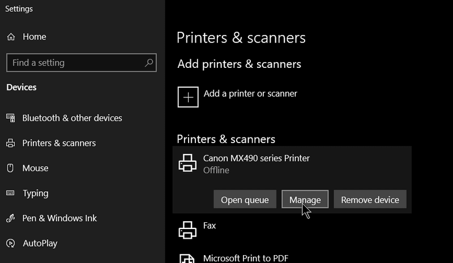Open queue for the Canon printer
453x263 pixels.
(245, 199)
